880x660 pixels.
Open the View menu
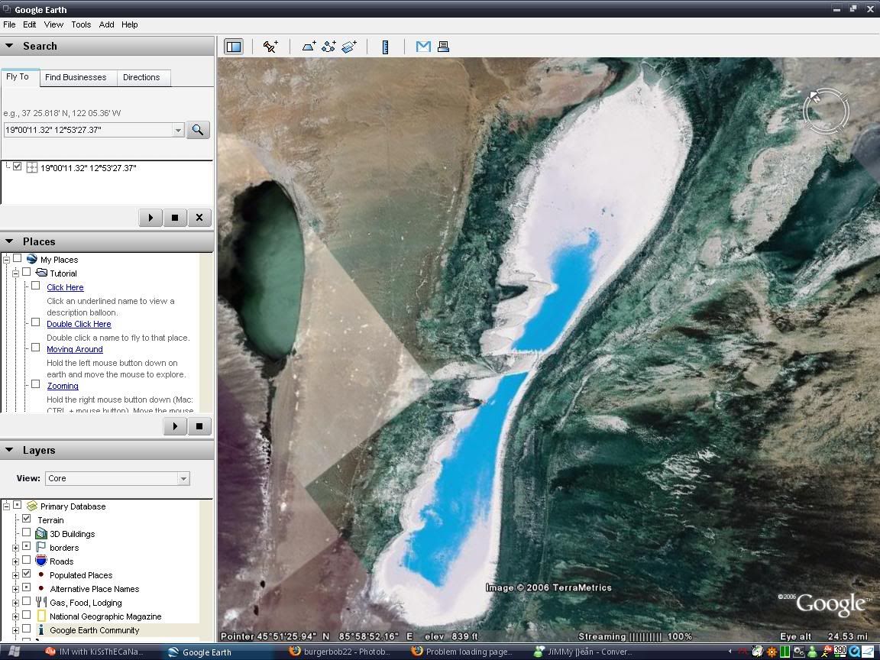tap(53, 24)
